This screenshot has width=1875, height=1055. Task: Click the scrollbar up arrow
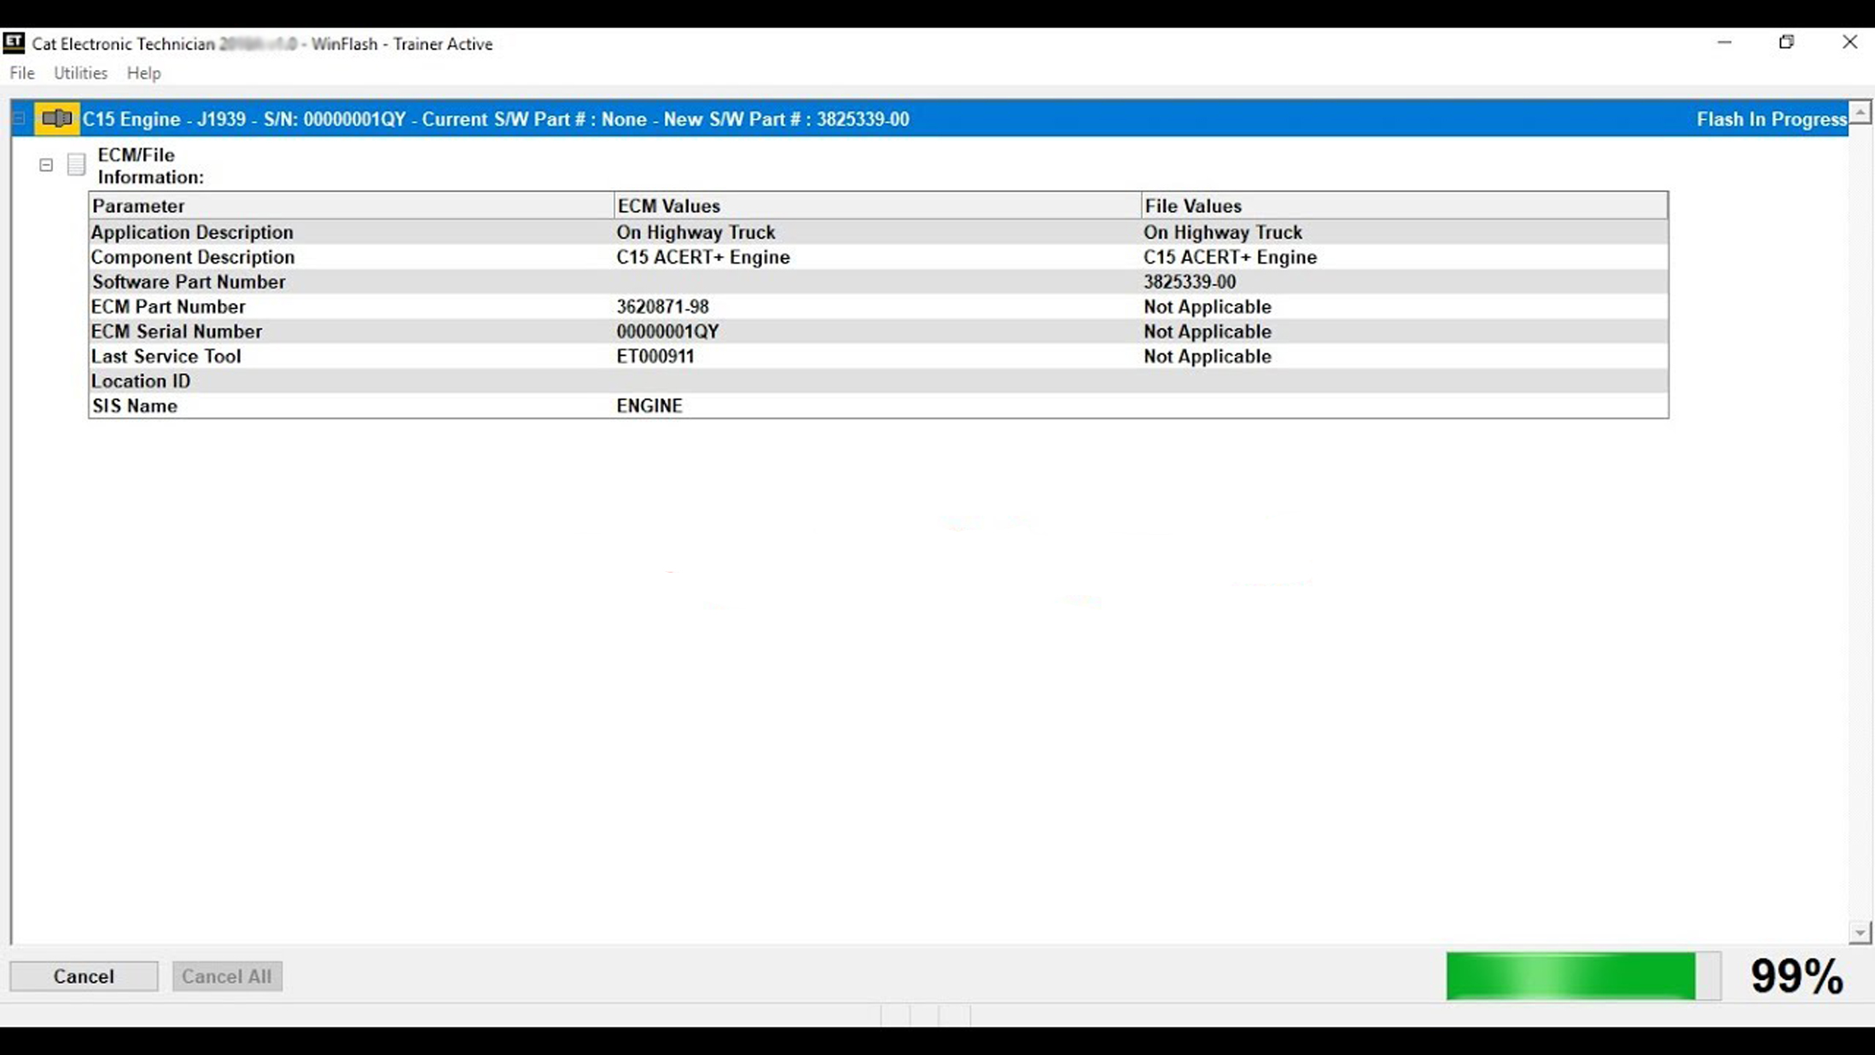click(x=1860, y=112)
